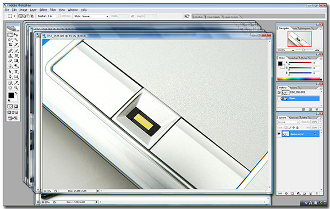Select the Horizontal Type tool
The image size is (330, 209).
coord(16,71)
